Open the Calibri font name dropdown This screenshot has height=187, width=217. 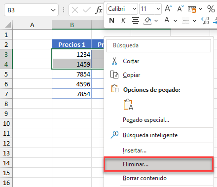pos(134,9)
